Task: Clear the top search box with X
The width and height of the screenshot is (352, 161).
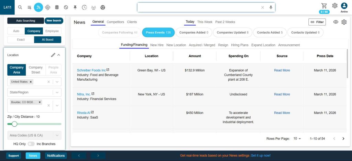Action: pyautogui.click(x=262, y=8)
